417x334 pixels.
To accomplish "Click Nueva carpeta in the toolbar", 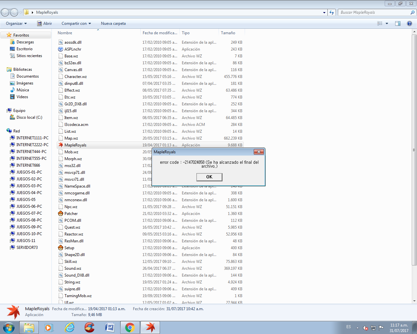I will [x=113, y=23].
